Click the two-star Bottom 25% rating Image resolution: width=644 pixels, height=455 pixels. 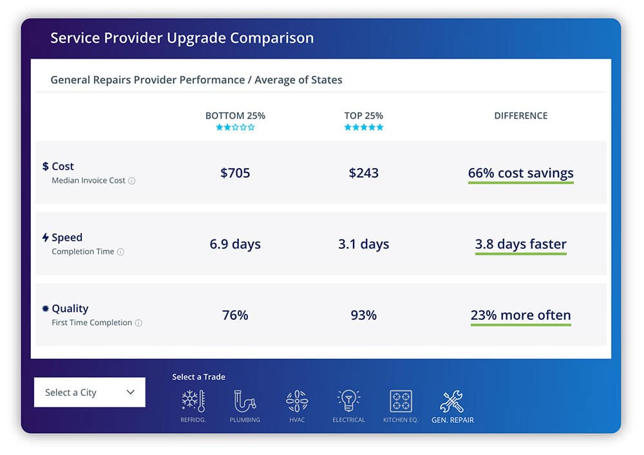(234, 127)
